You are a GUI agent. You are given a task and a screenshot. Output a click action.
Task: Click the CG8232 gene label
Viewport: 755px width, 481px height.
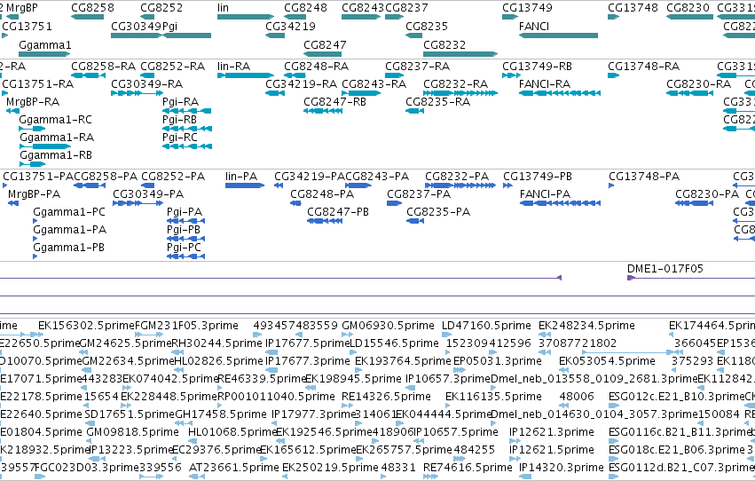click(x=444, y=44)
